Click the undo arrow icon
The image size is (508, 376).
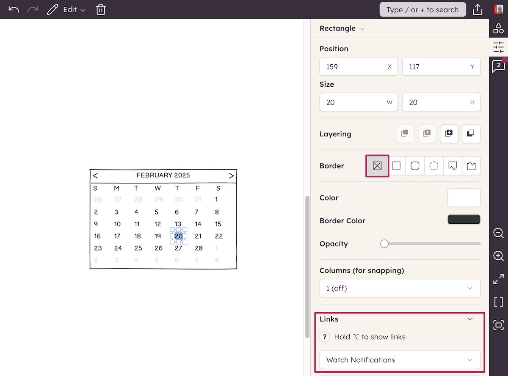click(14, 9)
